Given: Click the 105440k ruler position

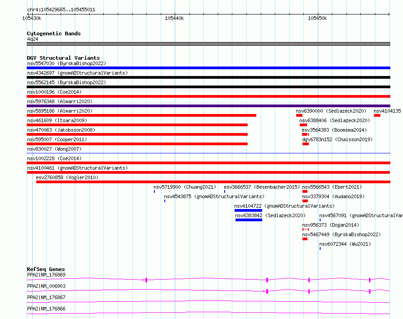Looking at the screenshot, I should click(174, 18).
